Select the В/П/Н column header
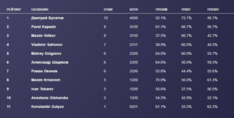This screenshot has width=234, height=118. pyautogui.click(x=134, y=10)
